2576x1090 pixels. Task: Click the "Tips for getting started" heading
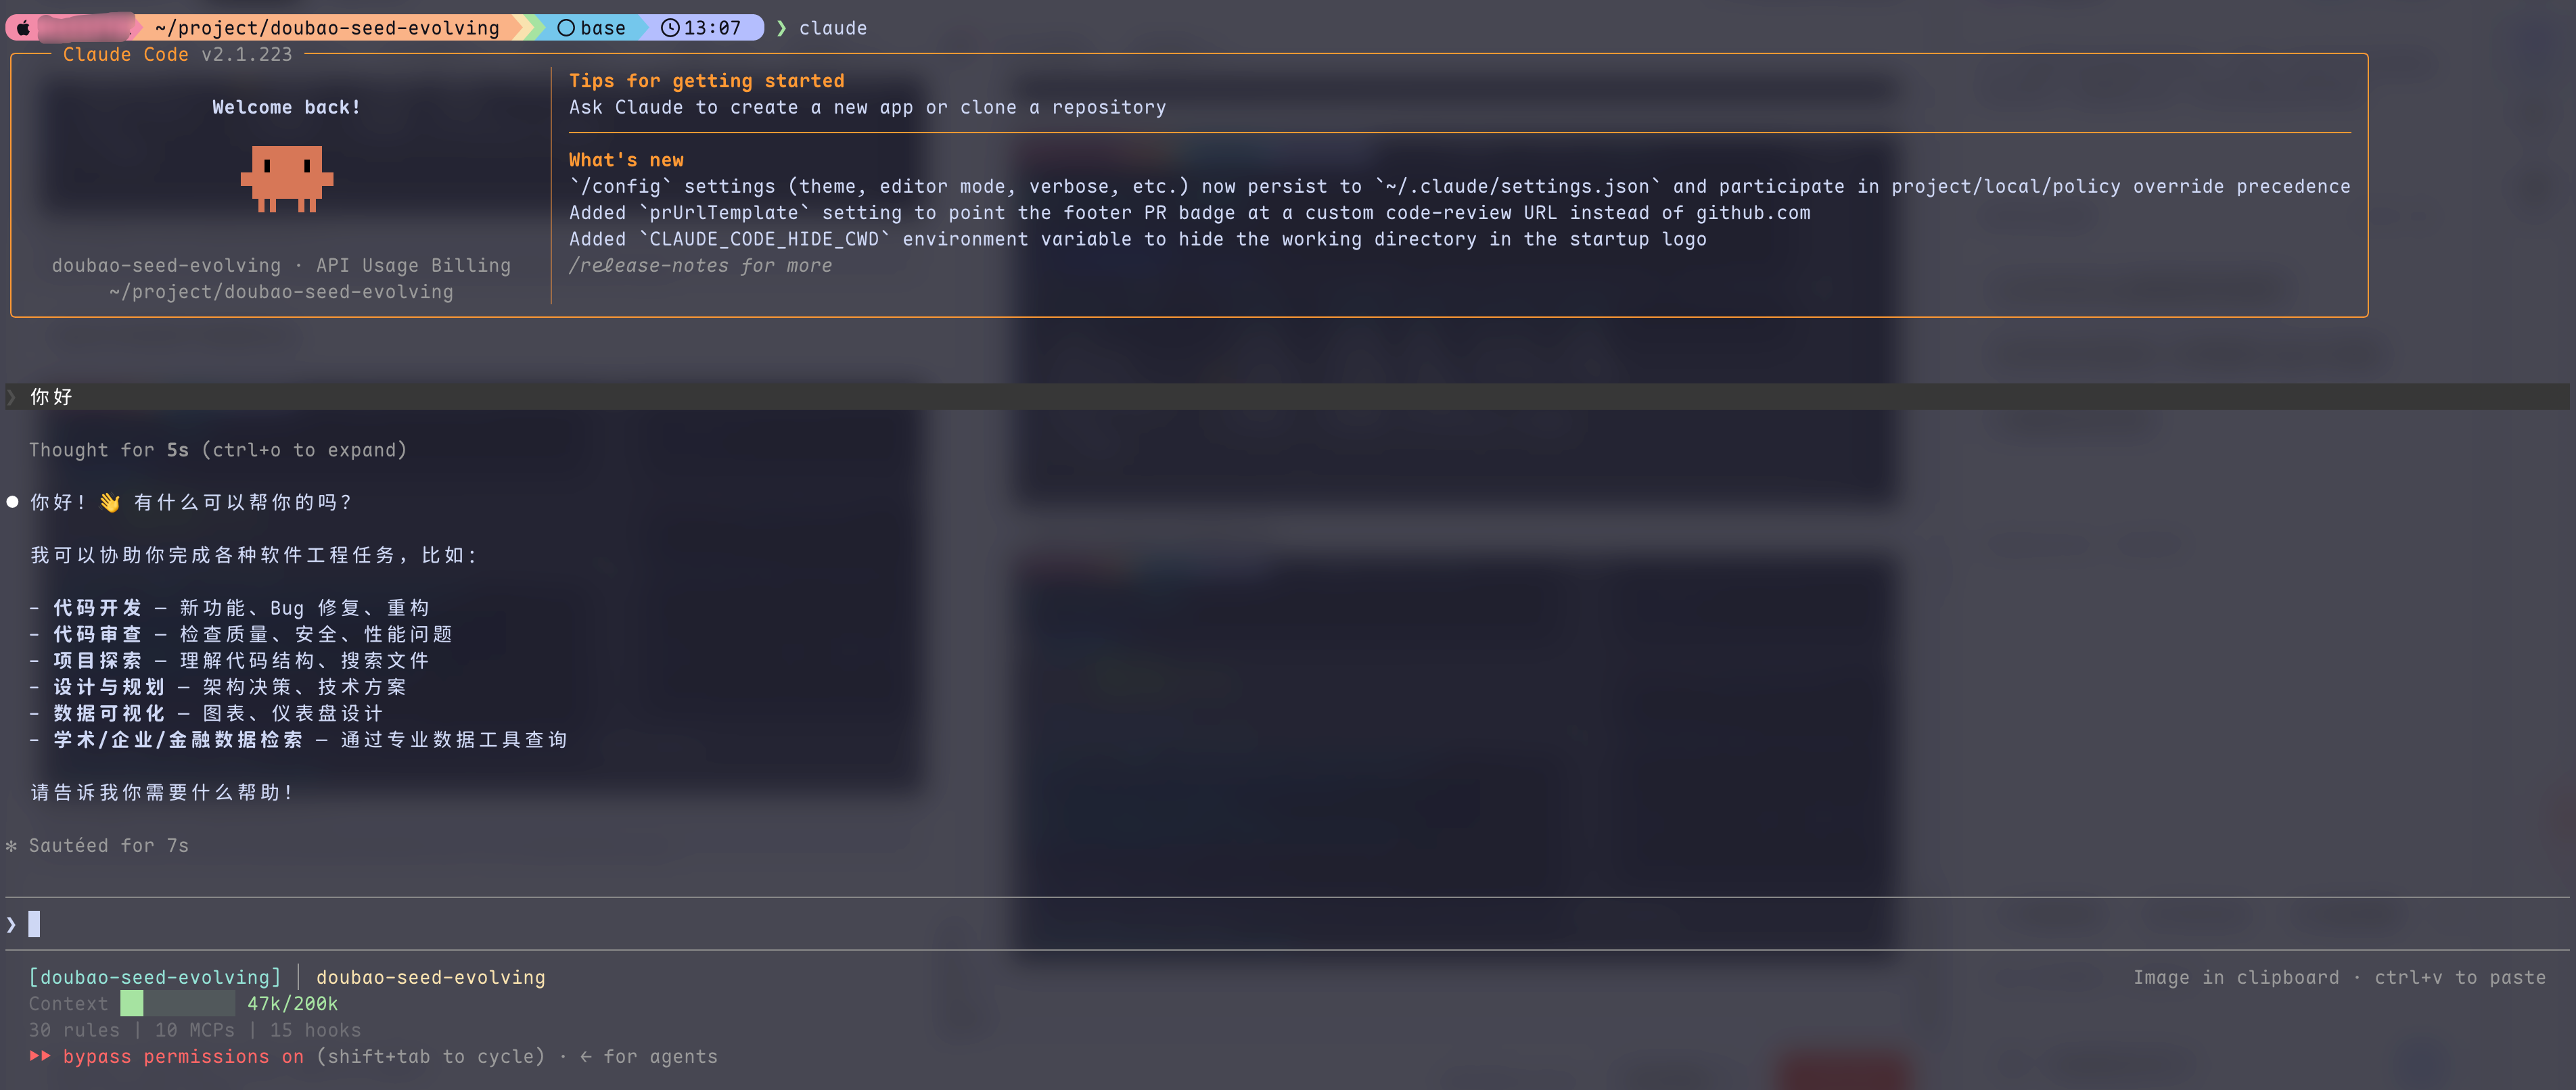coord(707,81)
